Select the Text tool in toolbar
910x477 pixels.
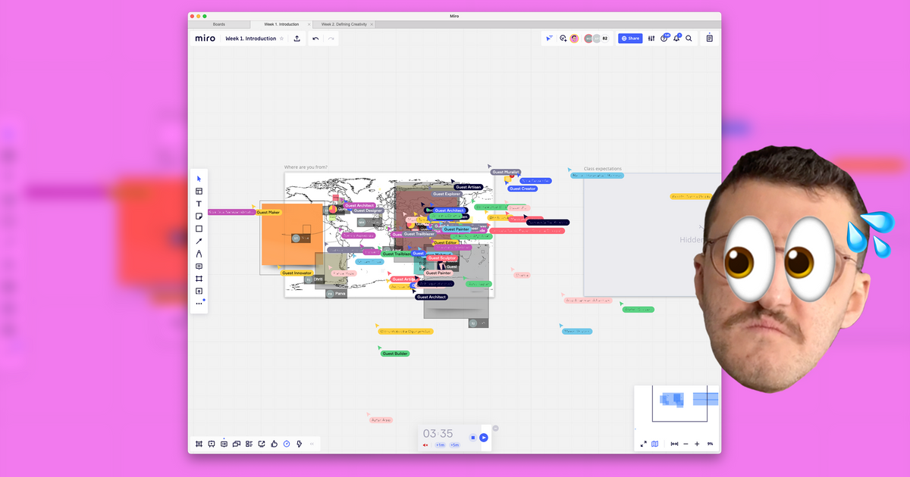[x=199, y=204]
